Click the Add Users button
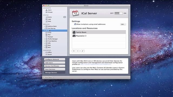The image size is (173, 97). tap(55, 63)
